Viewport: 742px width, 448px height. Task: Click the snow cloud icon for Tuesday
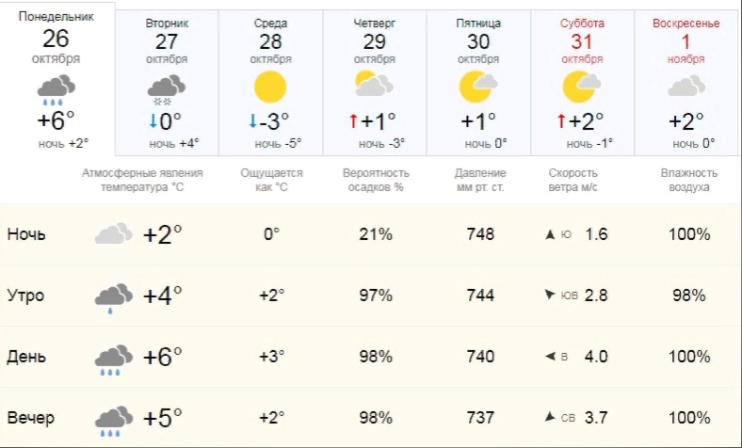(x=167, y=88)
